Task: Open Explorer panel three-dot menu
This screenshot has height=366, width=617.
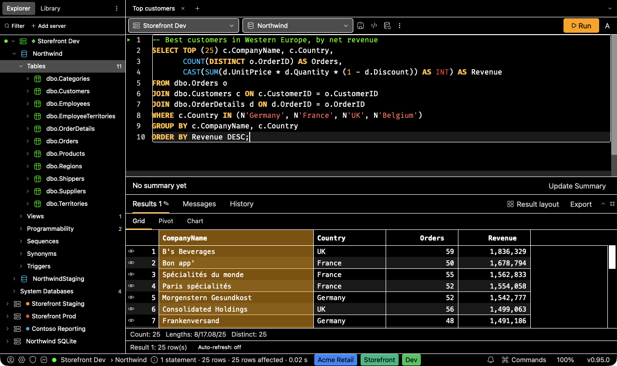Action: (117, 9)
